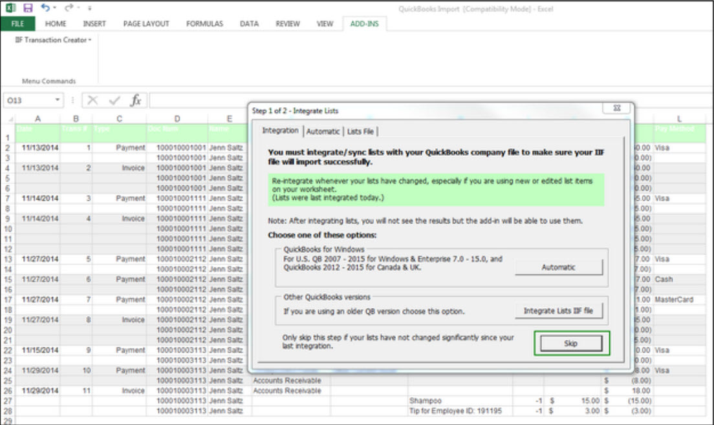Click the date cell 11/15/2014 in row 22
The height and width of the screenshot is (425, 714).
38,351
